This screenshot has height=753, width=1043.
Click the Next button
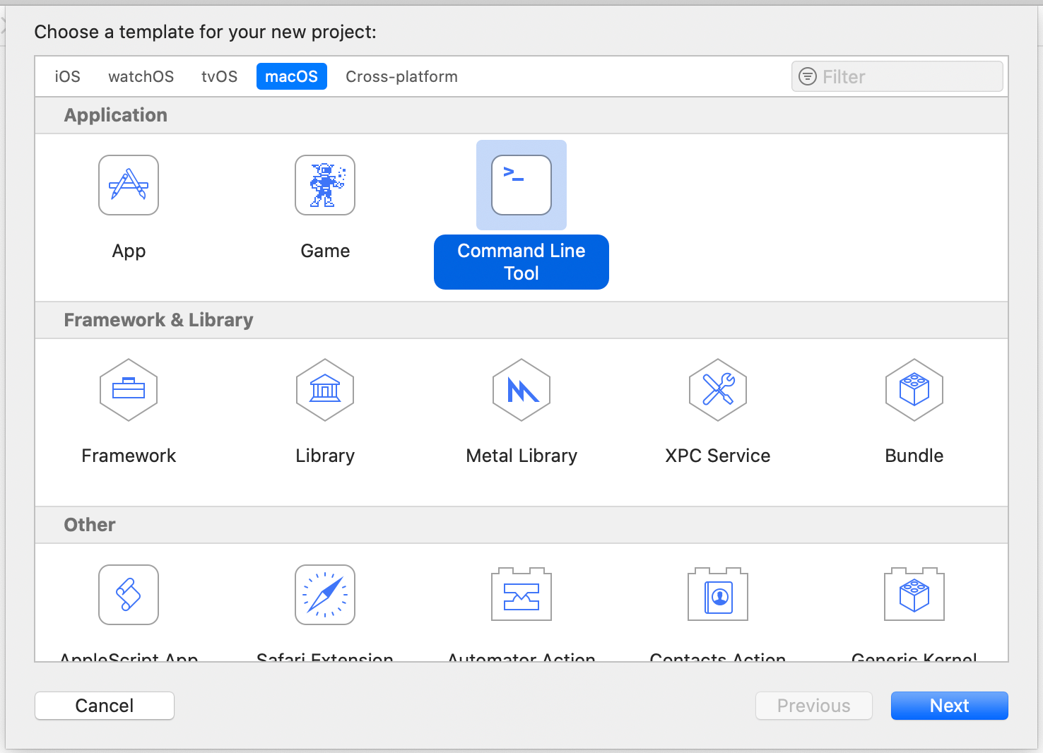click(950, 706)
